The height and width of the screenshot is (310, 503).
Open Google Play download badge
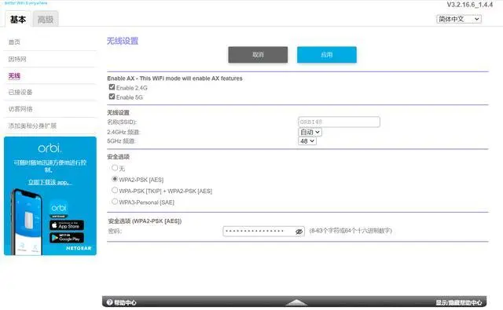67,238
